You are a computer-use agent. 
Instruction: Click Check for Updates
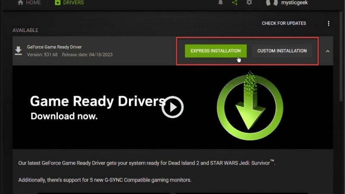tap(284, 23)
